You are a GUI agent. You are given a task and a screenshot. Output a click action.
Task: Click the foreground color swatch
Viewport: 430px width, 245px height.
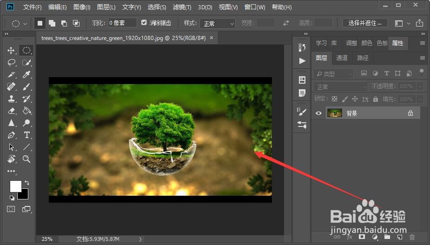click(15, 186)
